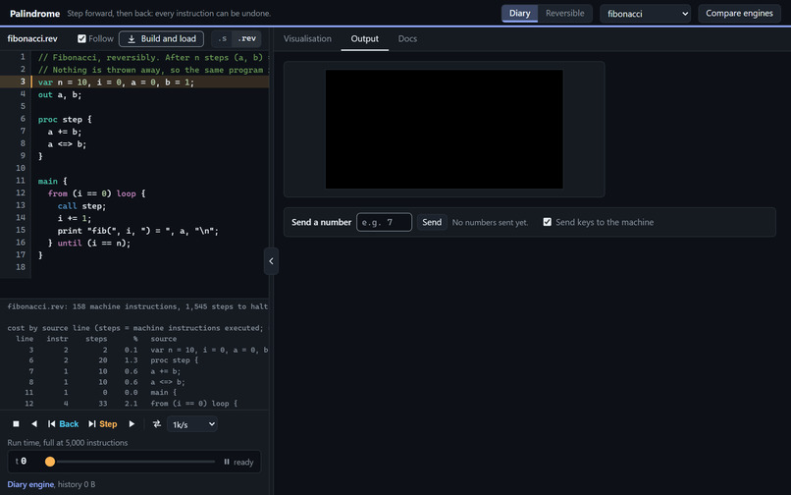
Task: Toggle Send keys to the machine checkbox
Action: pos(547,222)
